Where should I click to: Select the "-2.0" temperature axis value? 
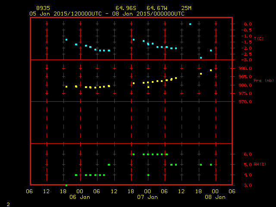point(246,48)
